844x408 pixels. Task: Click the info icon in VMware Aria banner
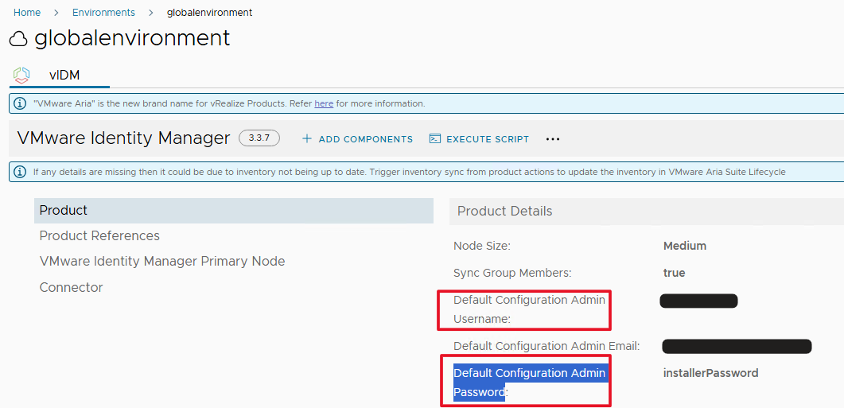[21, 103]
